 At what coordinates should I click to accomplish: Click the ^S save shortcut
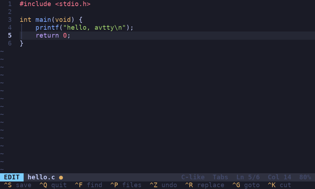click(x=18, y=185)
